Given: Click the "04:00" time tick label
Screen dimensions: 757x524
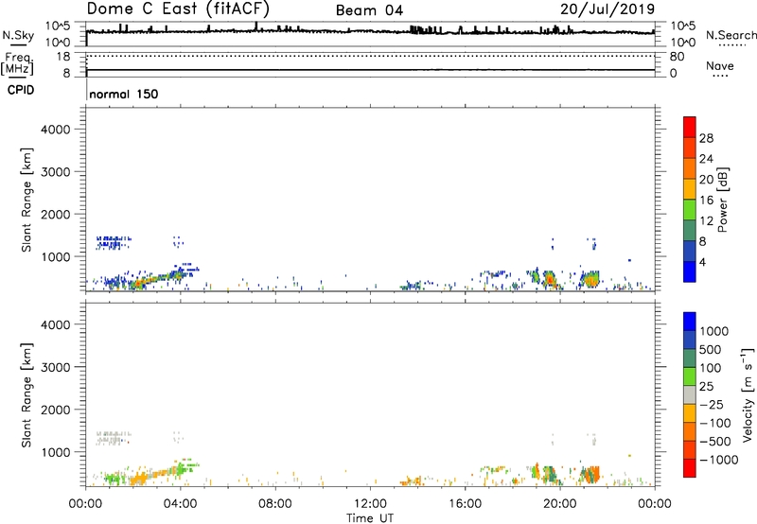Looking at the screenshot, I should (180, 504).
